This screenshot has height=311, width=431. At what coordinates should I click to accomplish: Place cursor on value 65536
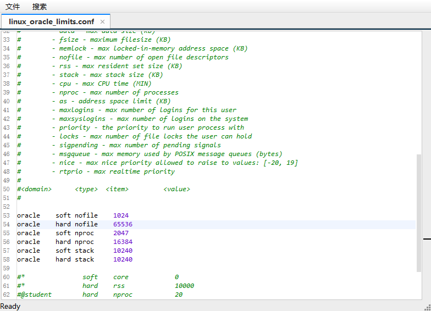123,224
